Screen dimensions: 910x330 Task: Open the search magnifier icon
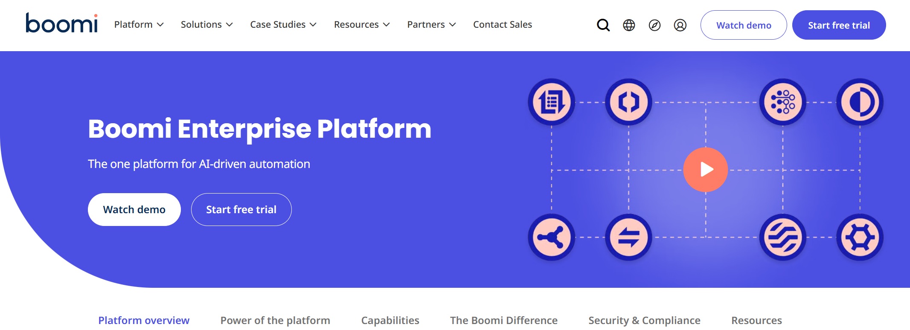click(603, 25)
